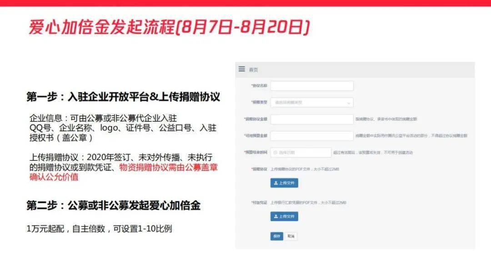Click into the 捐赠协议金额 input box
This screenshot has height=276, width=491.
312,119
